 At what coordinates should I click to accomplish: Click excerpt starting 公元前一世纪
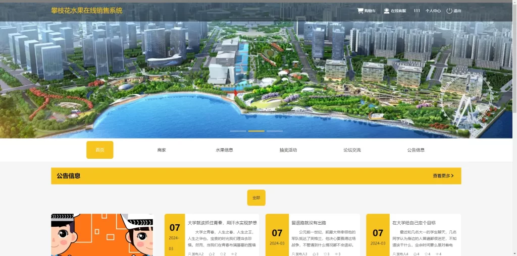[323, 238]
